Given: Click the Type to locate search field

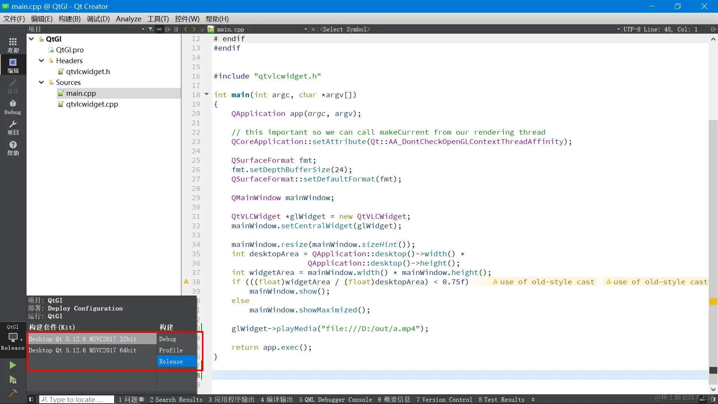Looking at the screenshot, I should 77,400.
